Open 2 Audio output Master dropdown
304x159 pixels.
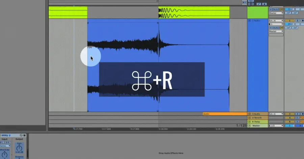point(276,31)
